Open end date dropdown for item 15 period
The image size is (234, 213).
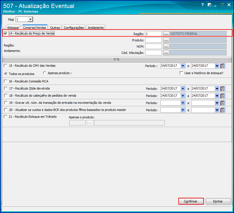217,66
